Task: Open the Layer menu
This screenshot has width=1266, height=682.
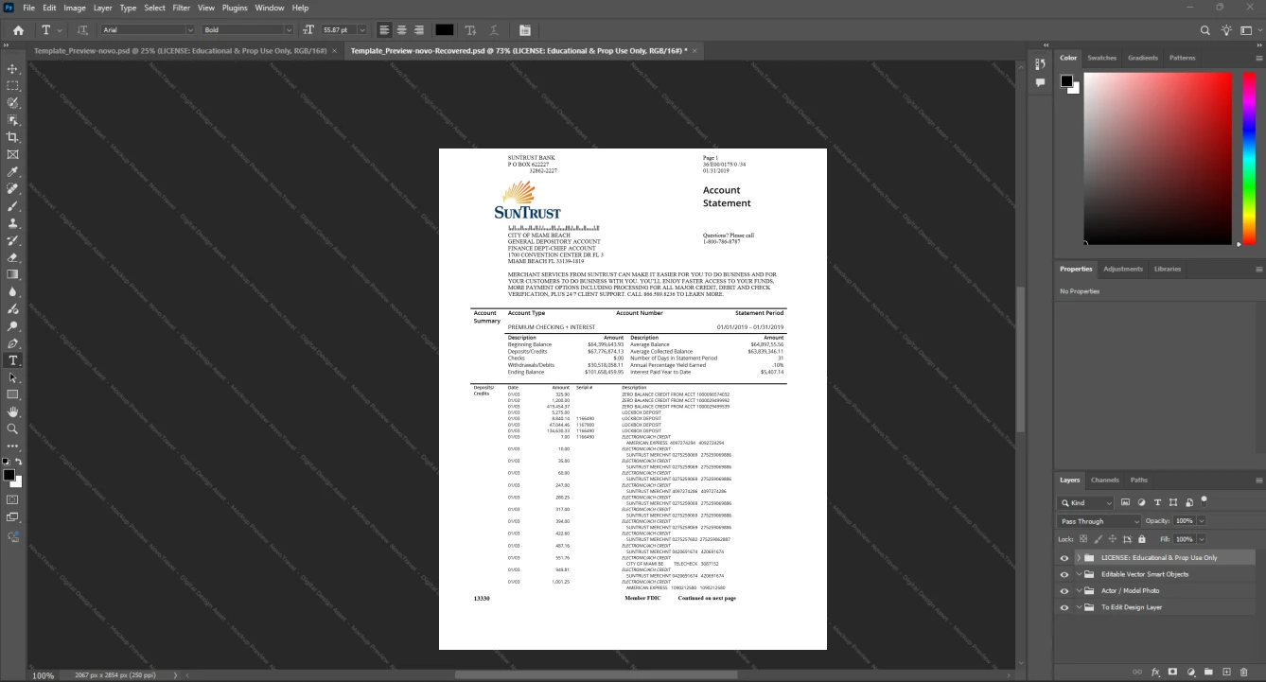Action: (x=102, y=8)
